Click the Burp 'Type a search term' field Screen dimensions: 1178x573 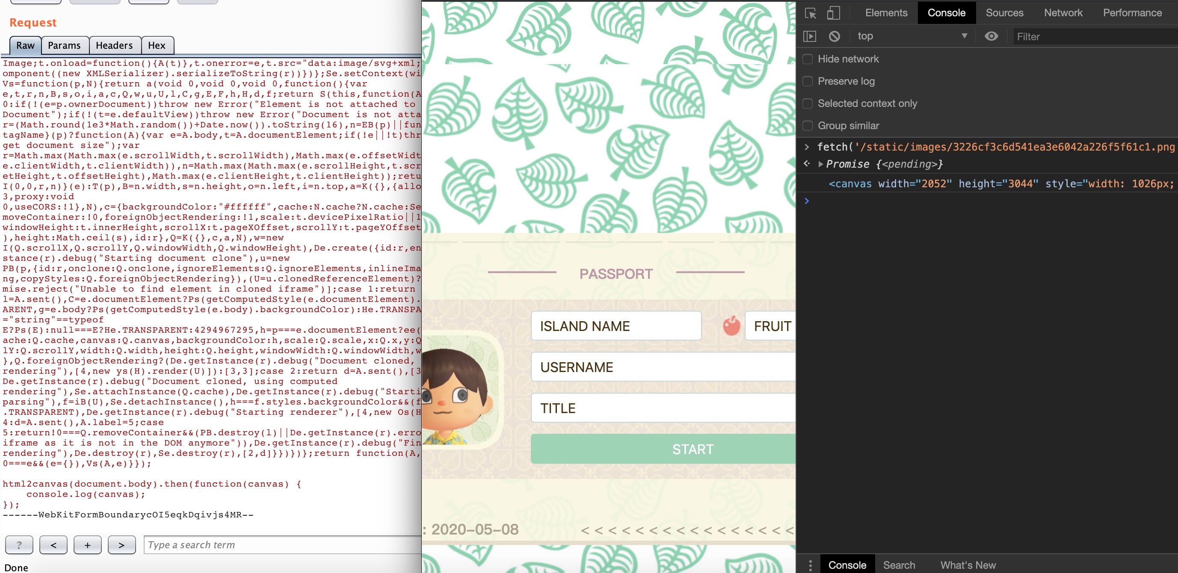[282, 545]
